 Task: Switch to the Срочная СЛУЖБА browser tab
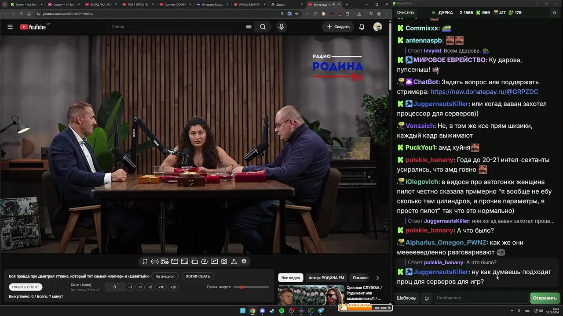point(175,4)
